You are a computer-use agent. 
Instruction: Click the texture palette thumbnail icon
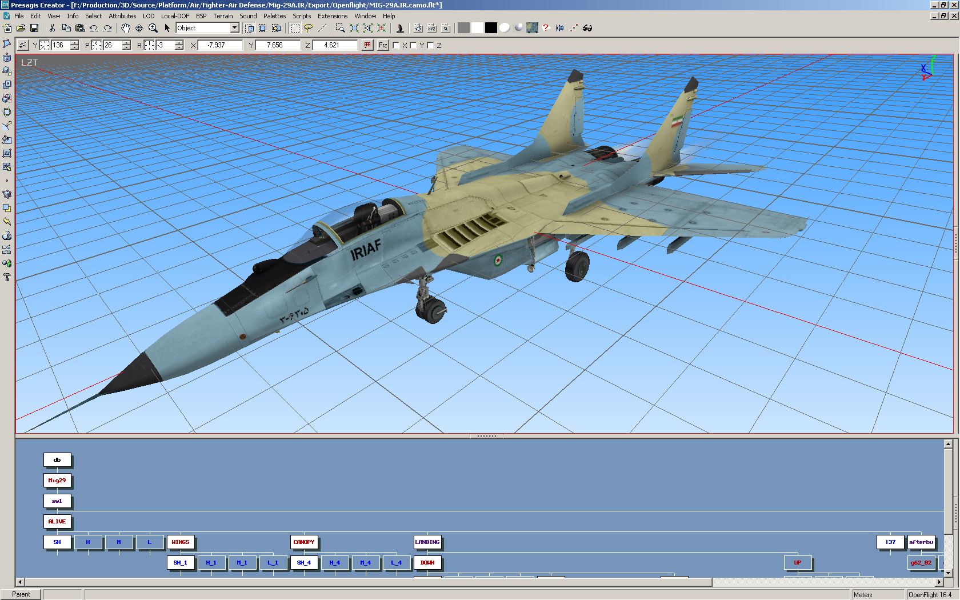click(532, 28)
